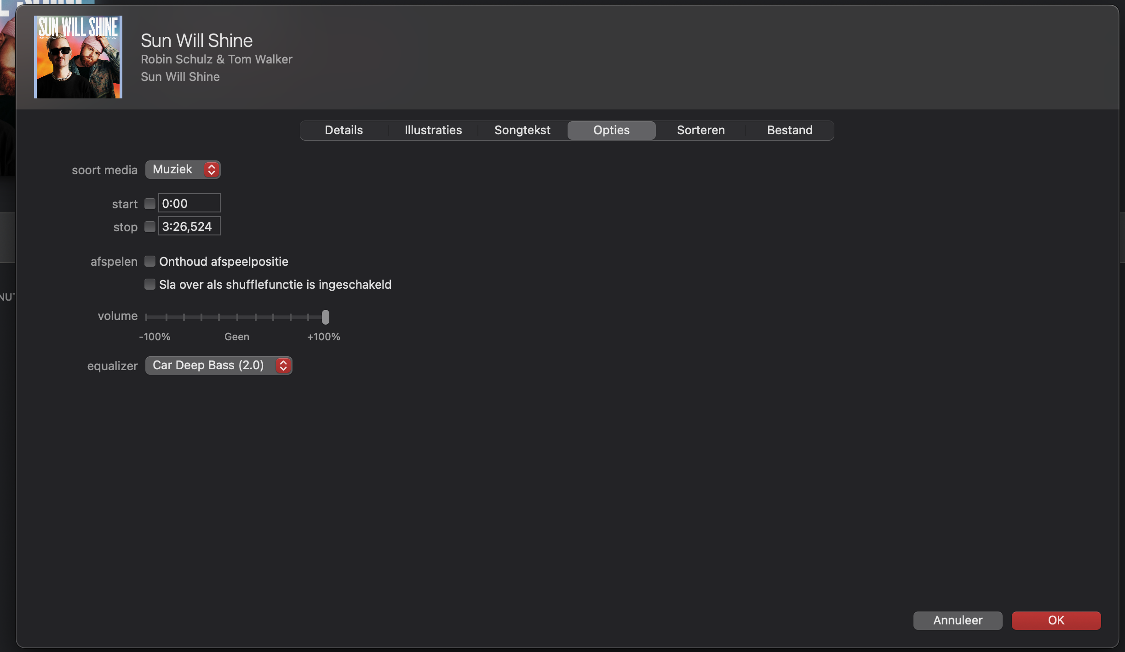Image resolution: width=1125 pixels, height=652 pixels.
Task: Select the Sorteren tab
Action: point(700,131)
